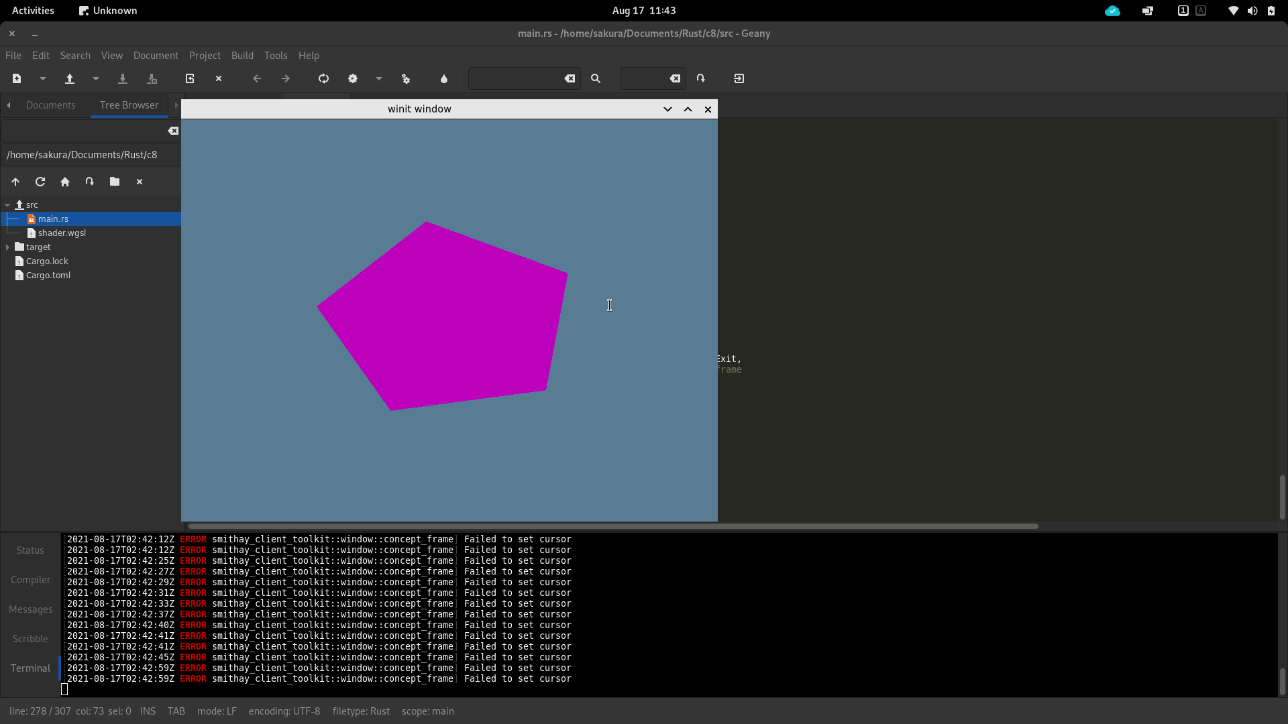Screen dimensions: 1288x724
Task: Open the Build options dropdown arrow
Action: coord(378,78)
